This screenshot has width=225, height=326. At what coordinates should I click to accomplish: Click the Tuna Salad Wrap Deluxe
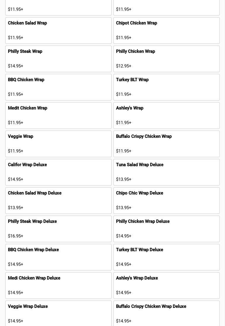pyautogui.click(x=167, y=172)
